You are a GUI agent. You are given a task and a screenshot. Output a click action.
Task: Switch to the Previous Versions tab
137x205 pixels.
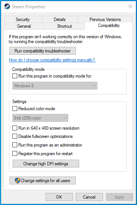105,19
